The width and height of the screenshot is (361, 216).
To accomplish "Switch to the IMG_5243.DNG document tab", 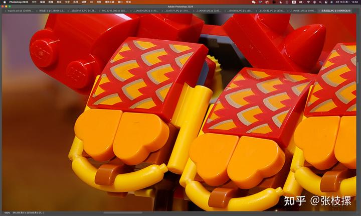I will 114,11.
